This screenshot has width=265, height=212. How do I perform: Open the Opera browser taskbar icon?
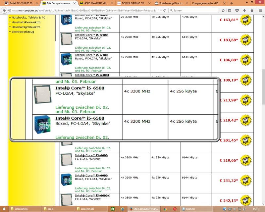[x=175, y=209]
